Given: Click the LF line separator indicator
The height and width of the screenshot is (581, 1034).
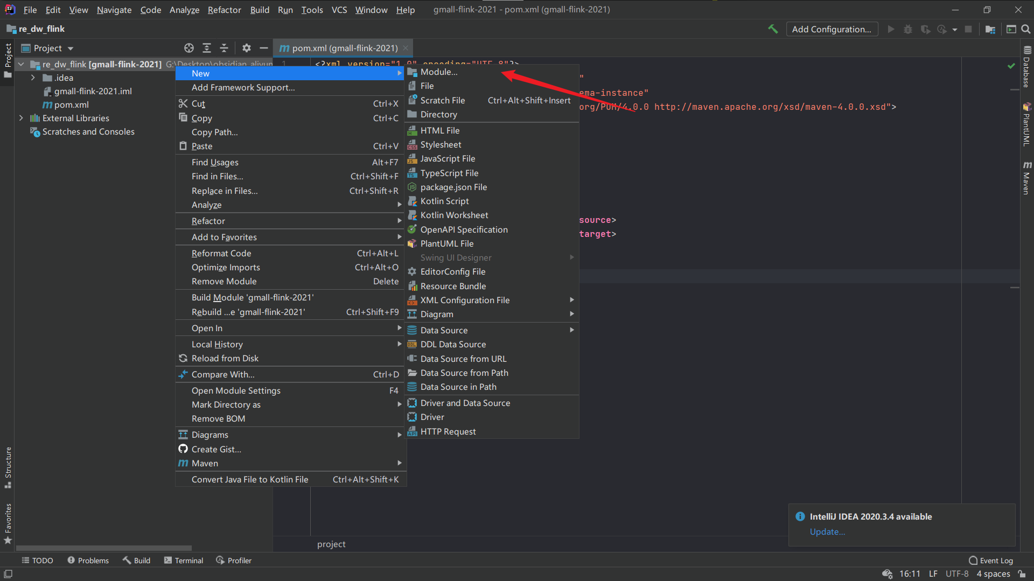Looking at the screenshot, I should click(933, 574).
